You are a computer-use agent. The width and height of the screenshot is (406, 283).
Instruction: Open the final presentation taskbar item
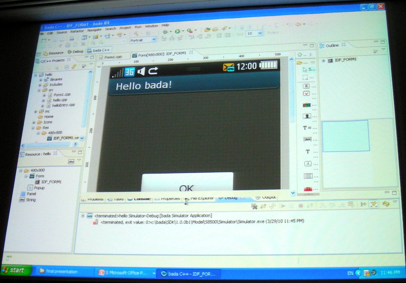tap(64, 272)
